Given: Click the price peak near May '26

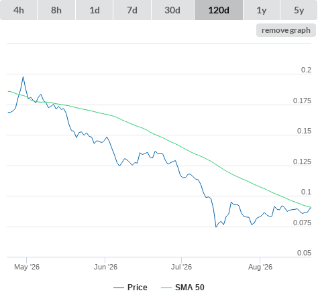Looking at the screenshot, I should [23, 77].
